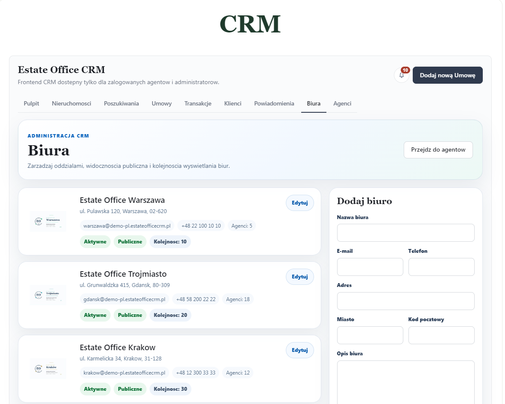Open the notifications bell icon
The width and height of the screenshot is (505, 404).
(x=401, y=75)
